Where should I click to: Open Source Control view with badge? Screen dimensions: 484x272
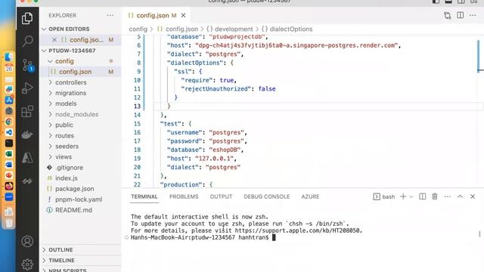28,65
